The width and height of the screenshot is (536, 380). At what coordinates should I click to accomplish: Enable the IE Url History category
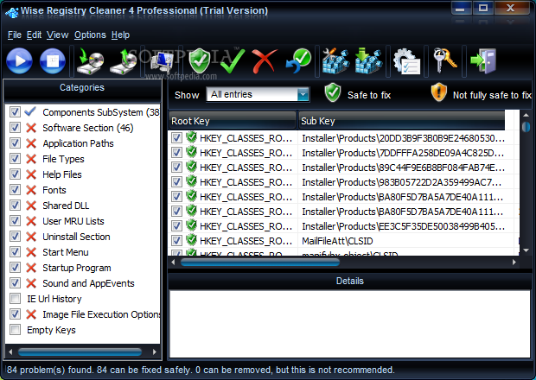[15, 299]
